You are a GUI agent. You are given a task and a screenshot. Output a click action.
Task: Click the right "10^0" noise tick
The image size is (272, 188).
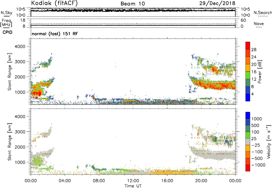point(245,15)
